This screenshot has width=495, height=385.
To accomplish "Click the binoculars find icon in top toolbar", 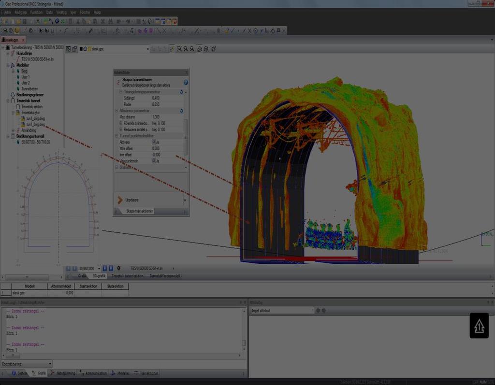I will (111, 21).
